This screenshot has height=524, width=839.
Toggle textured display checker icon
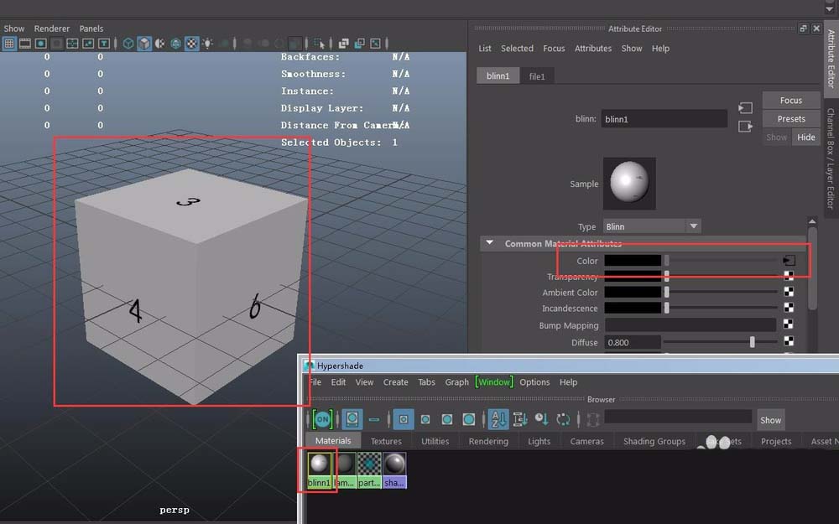(191, 44)
